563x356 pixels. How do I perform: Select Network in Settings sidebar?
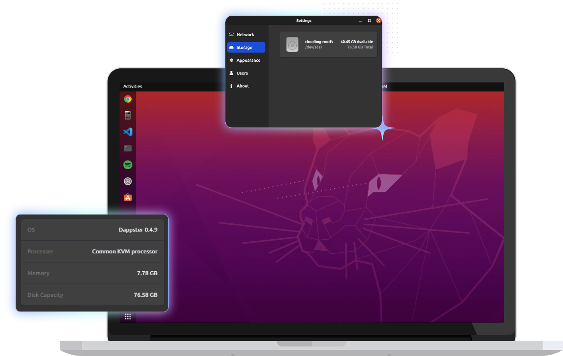click(246, 35)
